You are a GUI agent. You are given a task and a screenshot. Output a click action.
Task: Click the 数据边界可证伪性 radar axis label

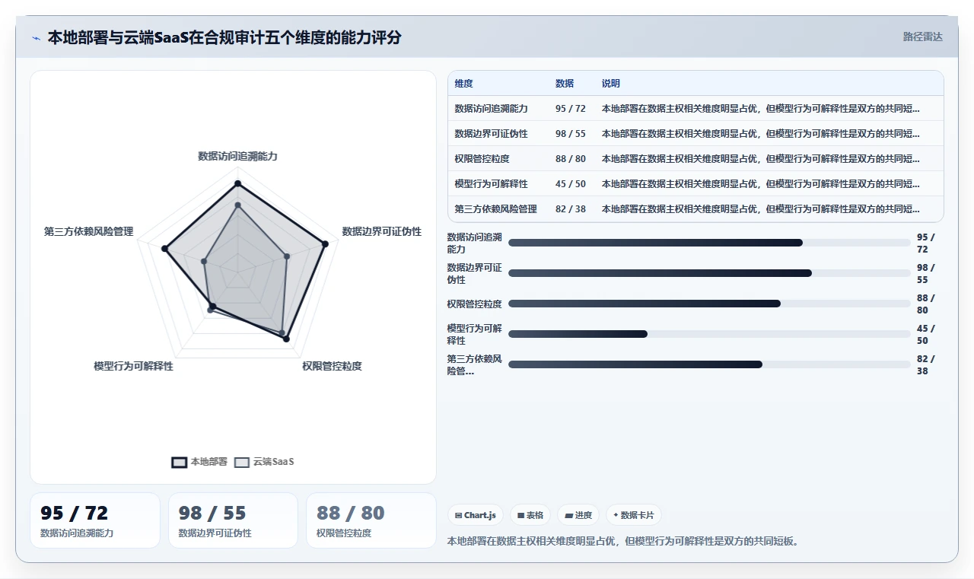(381, 231)
